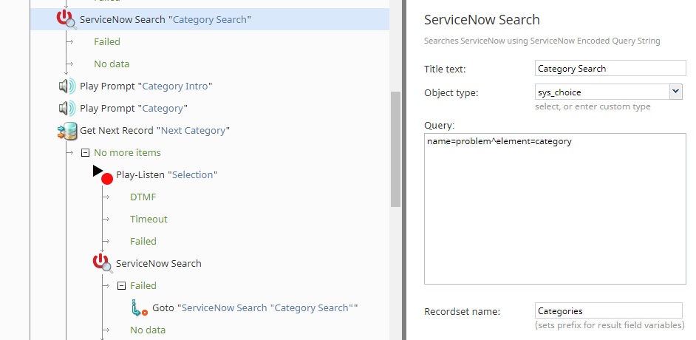Click the Play Prompt "Category" speaker icon
The image size is (696, 340).
[x=67, y=109]
